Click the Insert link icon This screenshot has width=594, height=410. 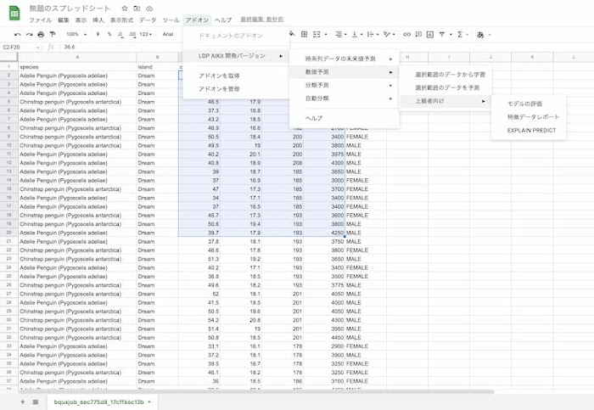coord(406,35)
